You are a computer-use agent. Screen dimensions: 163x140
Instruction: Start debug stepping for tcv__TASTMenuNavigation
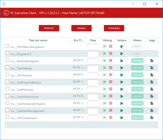point(105,46)
